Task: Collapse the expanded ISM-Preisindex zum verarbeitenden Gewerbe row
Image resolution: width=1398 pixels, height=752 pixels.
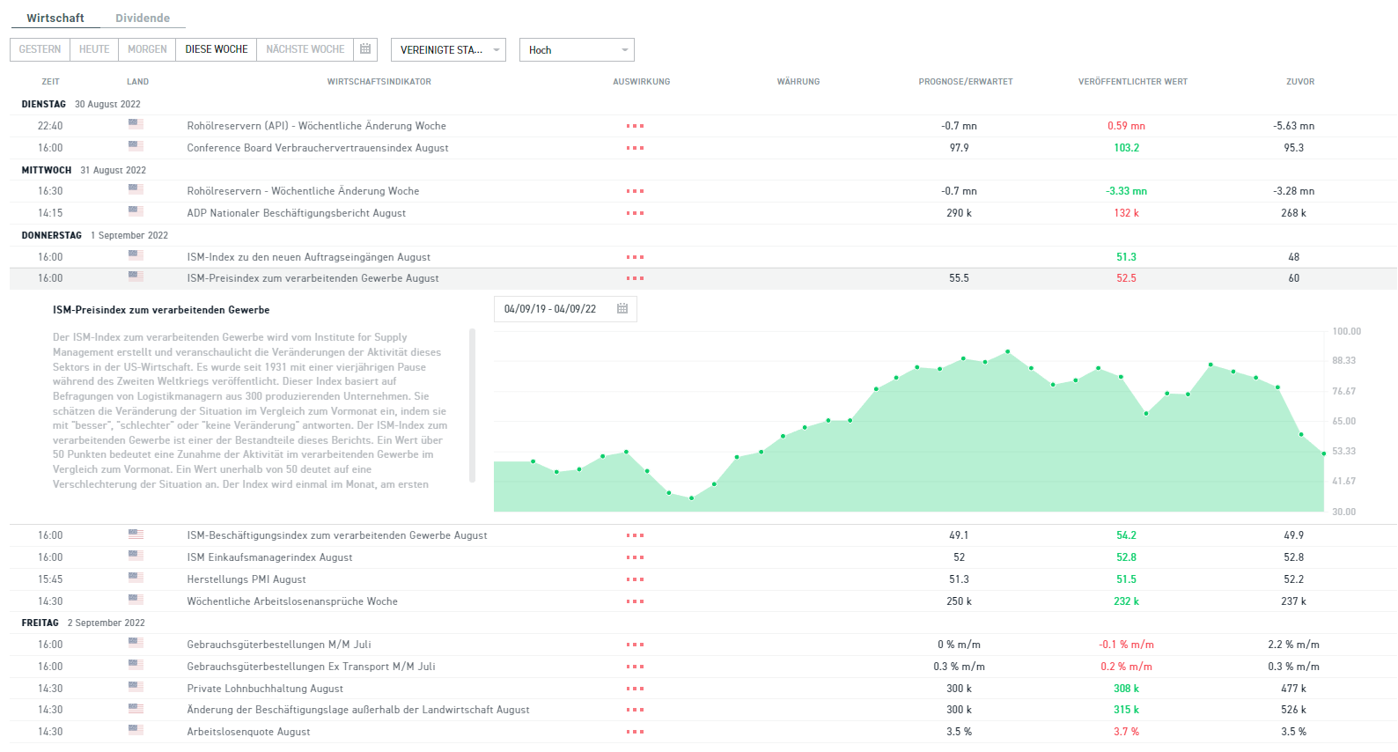Action: coord(703,278)
